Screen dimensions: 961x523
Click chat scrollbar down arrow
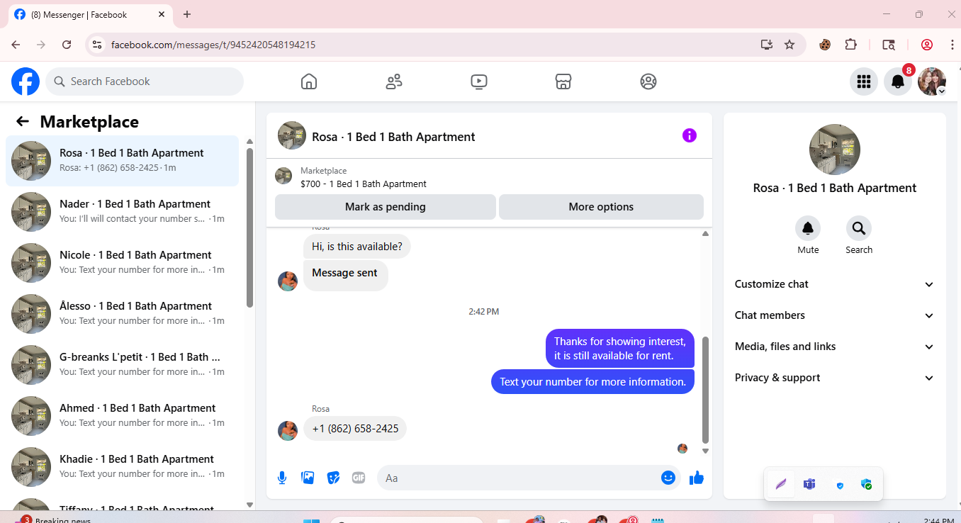pyautogui.click(x=705, y=451)
